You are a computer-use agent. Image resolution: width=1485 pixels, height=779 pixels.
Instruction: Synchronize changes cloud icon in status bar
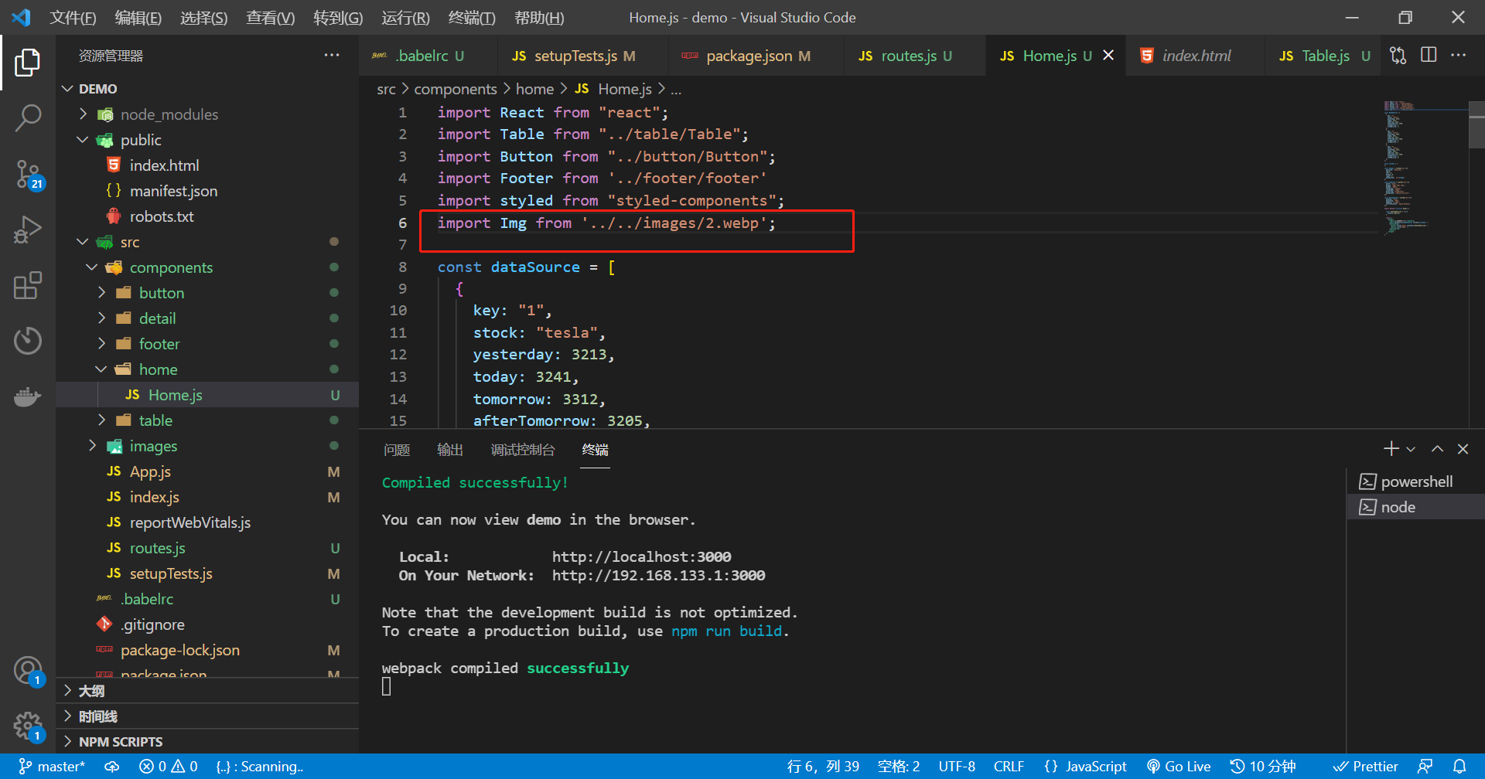[112, 767]
